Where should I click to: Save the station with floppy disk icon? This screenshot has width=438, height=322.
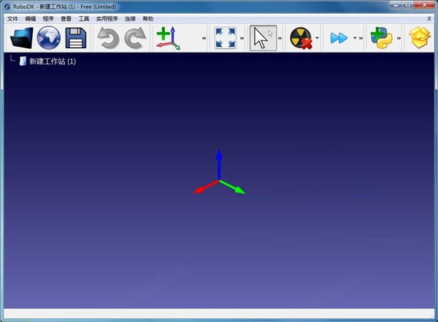point(75,37)
